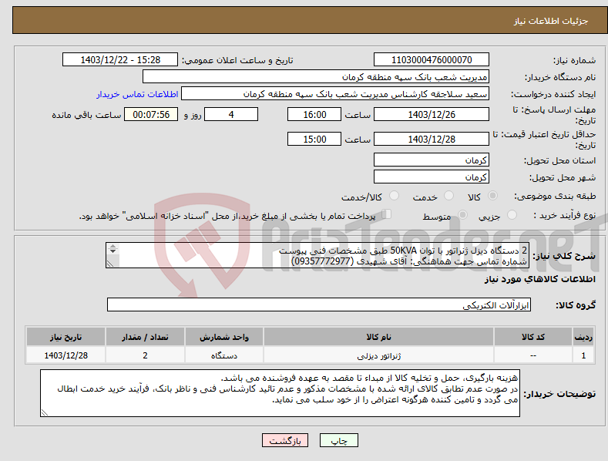
Task: Click the announcement date field 1403/12/22 - 15:28
Action: coord(120,60)
